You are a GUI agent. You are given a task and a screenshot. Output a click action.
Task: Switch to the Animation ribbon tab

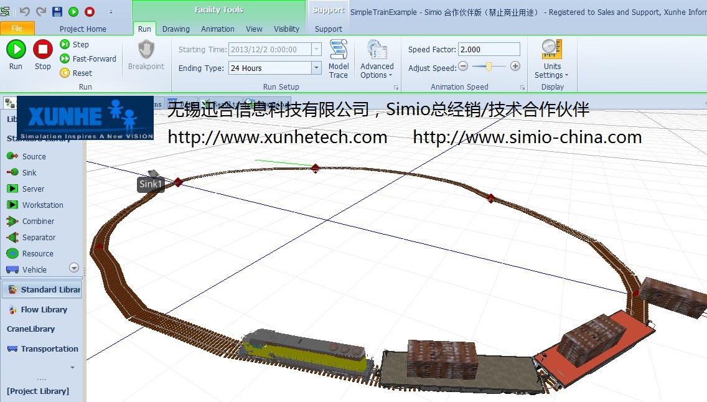tap(217, 29)
